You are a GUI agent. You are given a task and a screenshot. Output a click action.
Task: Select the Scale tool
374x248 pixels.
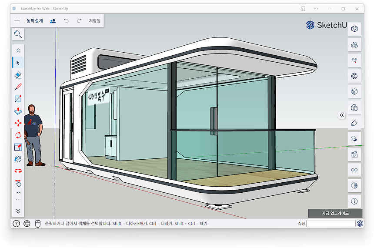coord(18,147)
